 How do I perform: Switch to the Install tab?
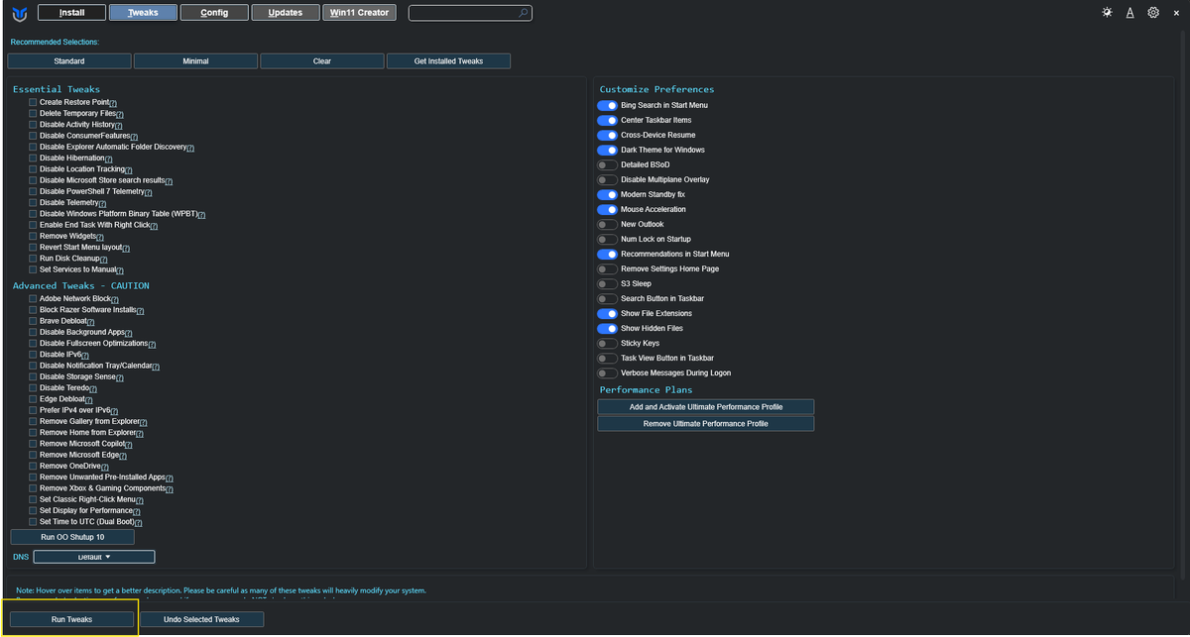point(71,13)
